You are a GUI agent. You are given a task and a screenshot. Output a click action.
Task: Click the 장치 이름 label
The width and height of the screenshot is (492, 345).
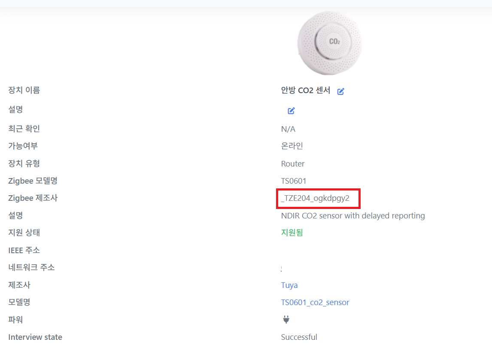click(x=24, y=90)
